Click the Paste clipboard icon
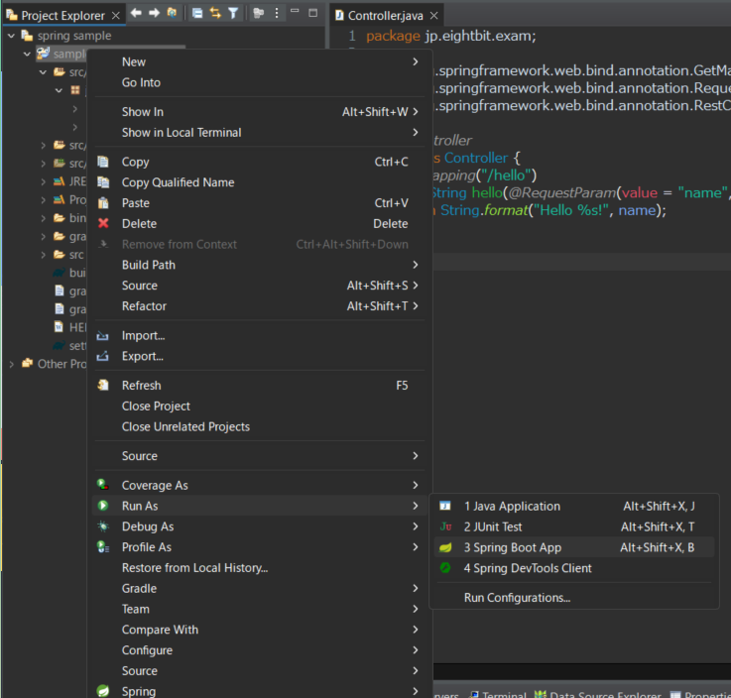This screenshot has width=731, height=698. 103,203
